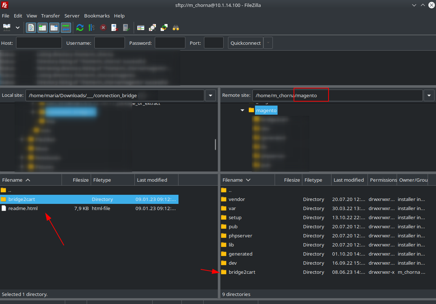Open the View menu

click(x=32, y=16)
